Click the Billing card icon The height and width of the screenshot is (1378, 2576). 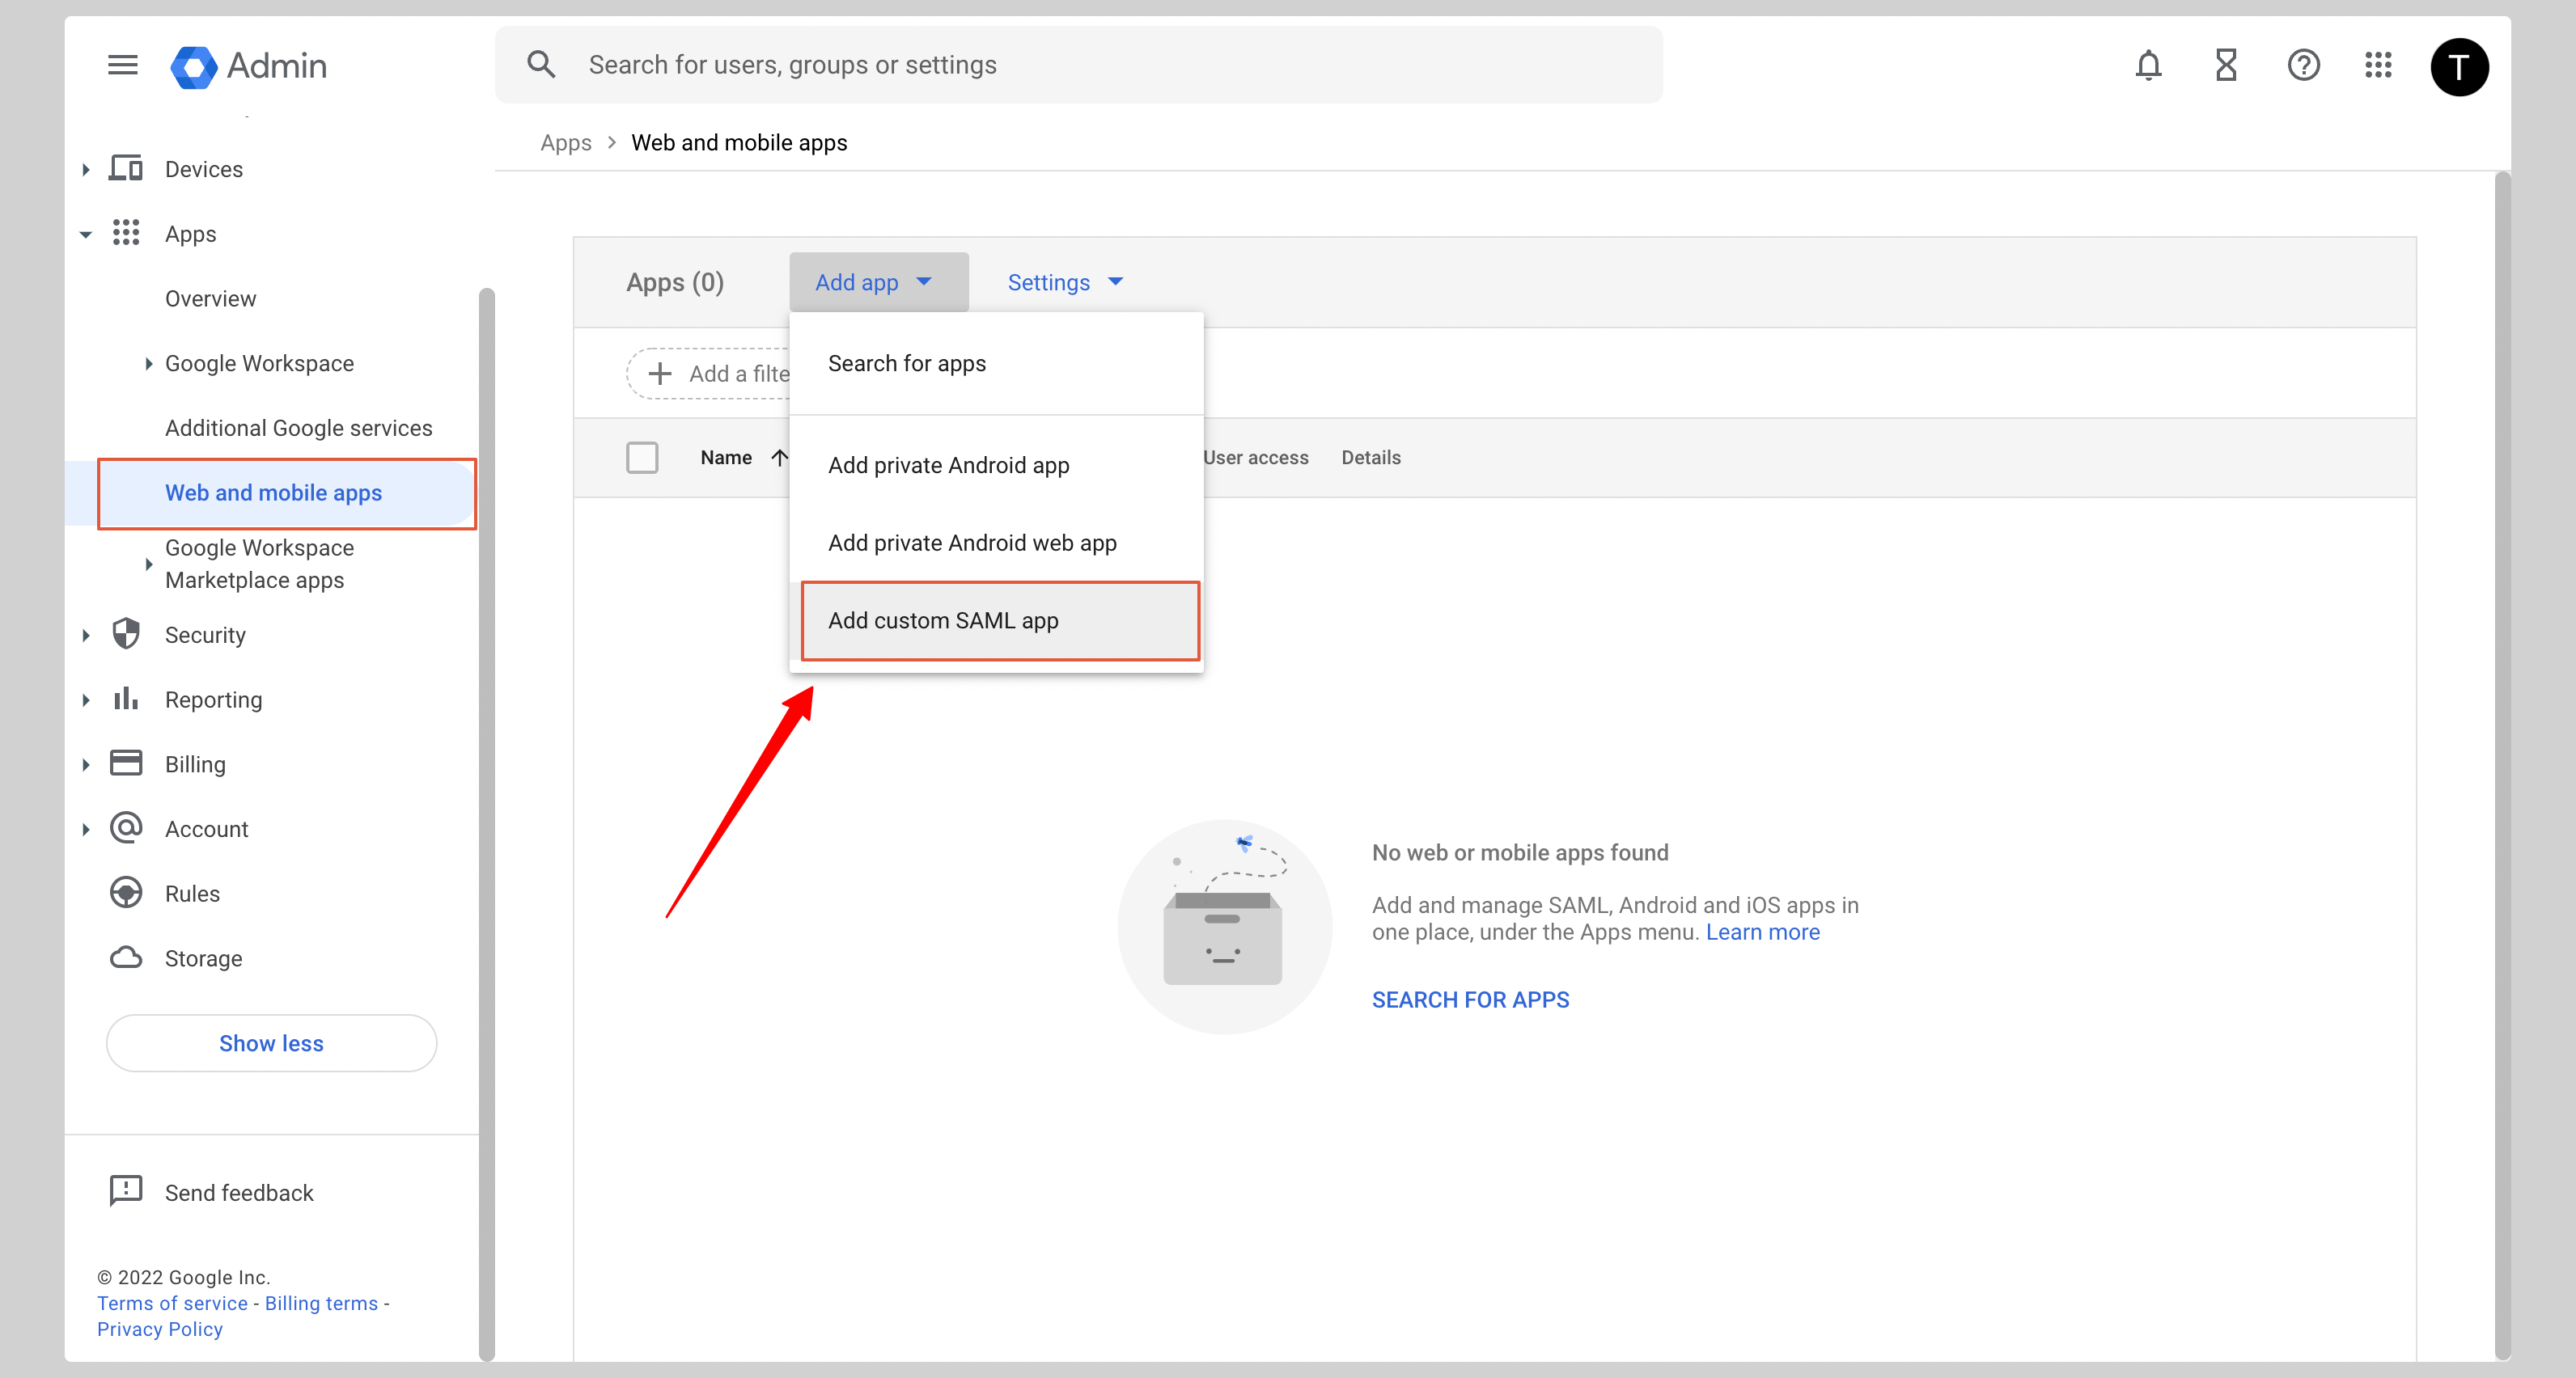pyautogui.click(x=125, y=763)
